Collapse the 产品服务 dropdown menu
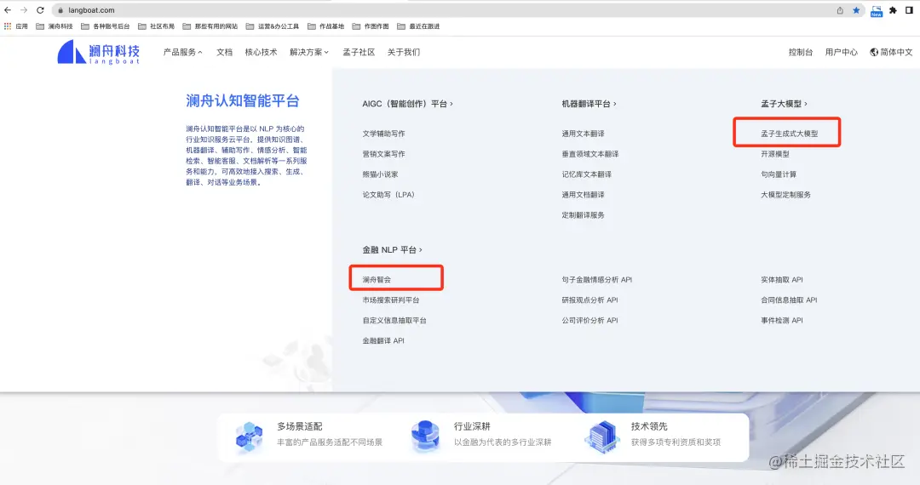The width and height of the screenshot is (920, 485). (182, 52)
